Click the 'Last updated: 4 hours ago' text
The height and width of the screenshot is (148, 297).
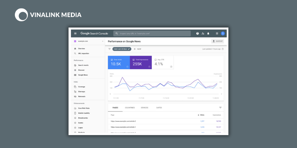211,49
